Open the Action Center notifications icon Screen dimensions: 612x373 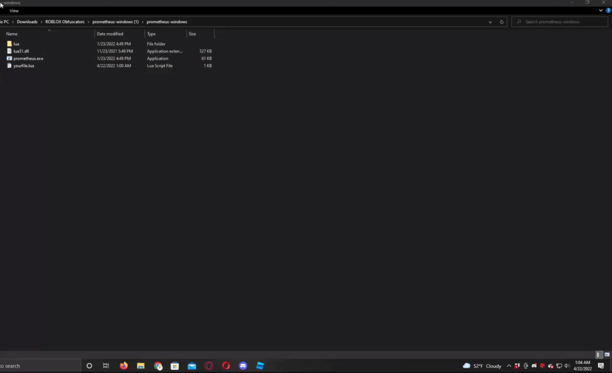point(601,366)
